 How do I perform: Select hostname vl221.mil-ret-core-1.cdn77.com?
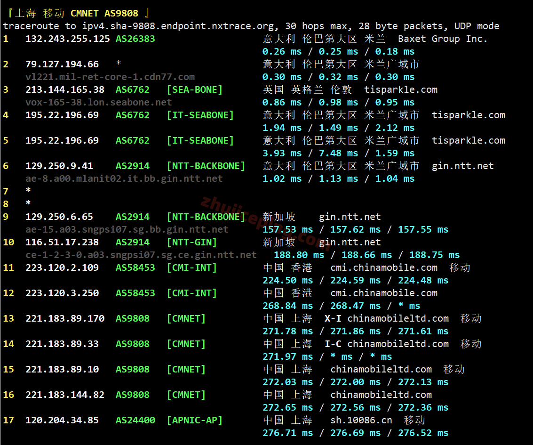[x=110, y=77]
